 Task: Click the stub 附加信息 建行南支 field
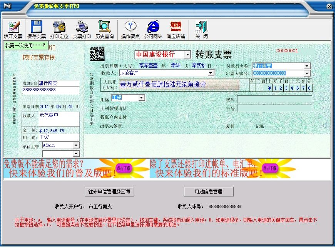coord(59,83)
